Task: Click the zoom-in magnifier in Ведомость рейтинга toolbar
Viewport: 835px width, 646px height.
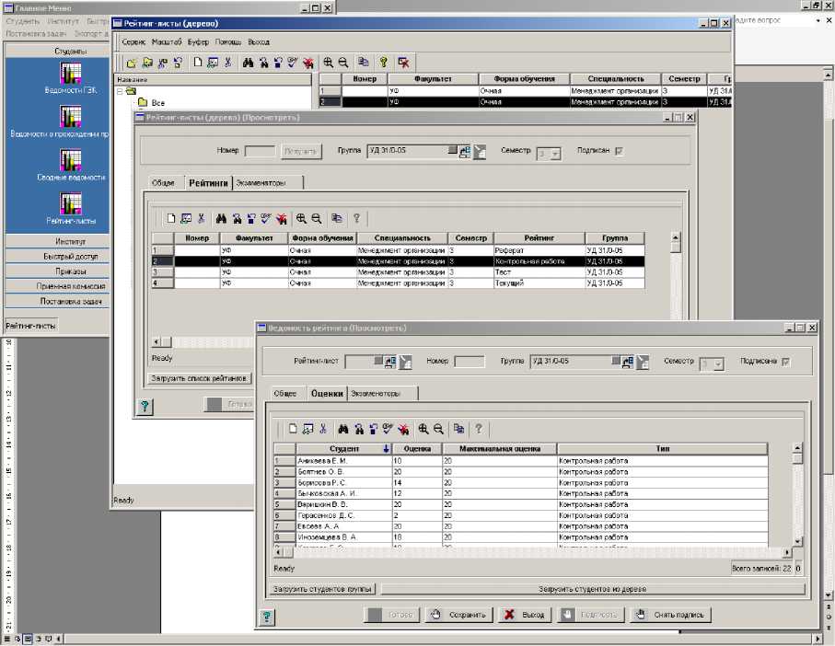Action: (x=423, y=429)
